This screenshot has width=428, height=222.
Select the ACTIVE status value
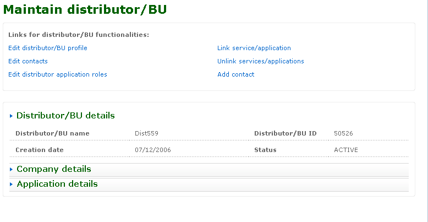[346, 150]
